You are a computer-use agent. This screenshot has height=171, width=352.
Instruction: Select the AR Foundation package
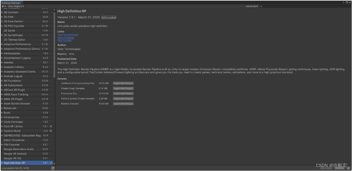point(27,81)
